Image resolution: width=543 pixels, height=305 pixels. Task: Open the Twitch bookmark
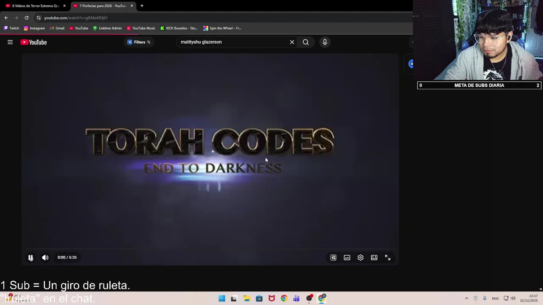click(12, 28)
